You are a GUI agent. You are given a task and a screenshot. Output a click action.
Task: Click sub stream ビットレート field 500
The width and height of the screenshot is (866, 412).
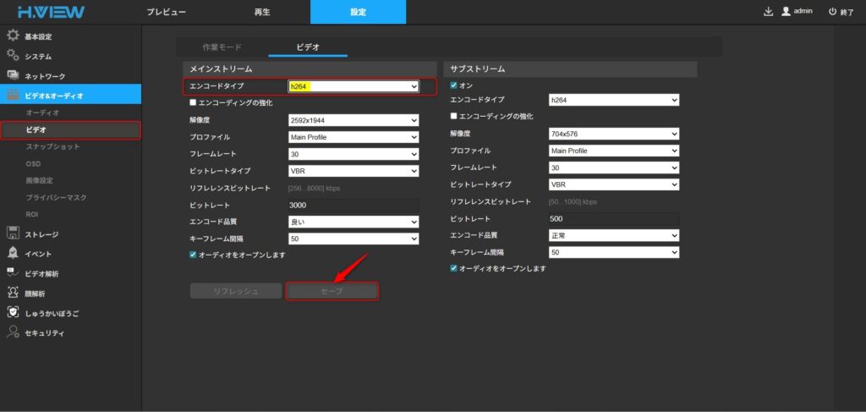tap(614, 219)
